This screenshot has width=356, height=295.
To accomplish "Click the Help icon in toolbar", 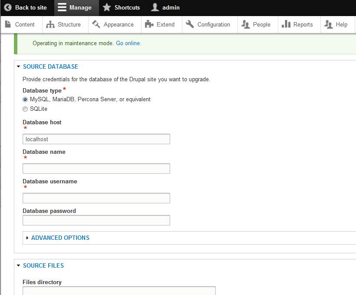I will (x=329, y=24).
